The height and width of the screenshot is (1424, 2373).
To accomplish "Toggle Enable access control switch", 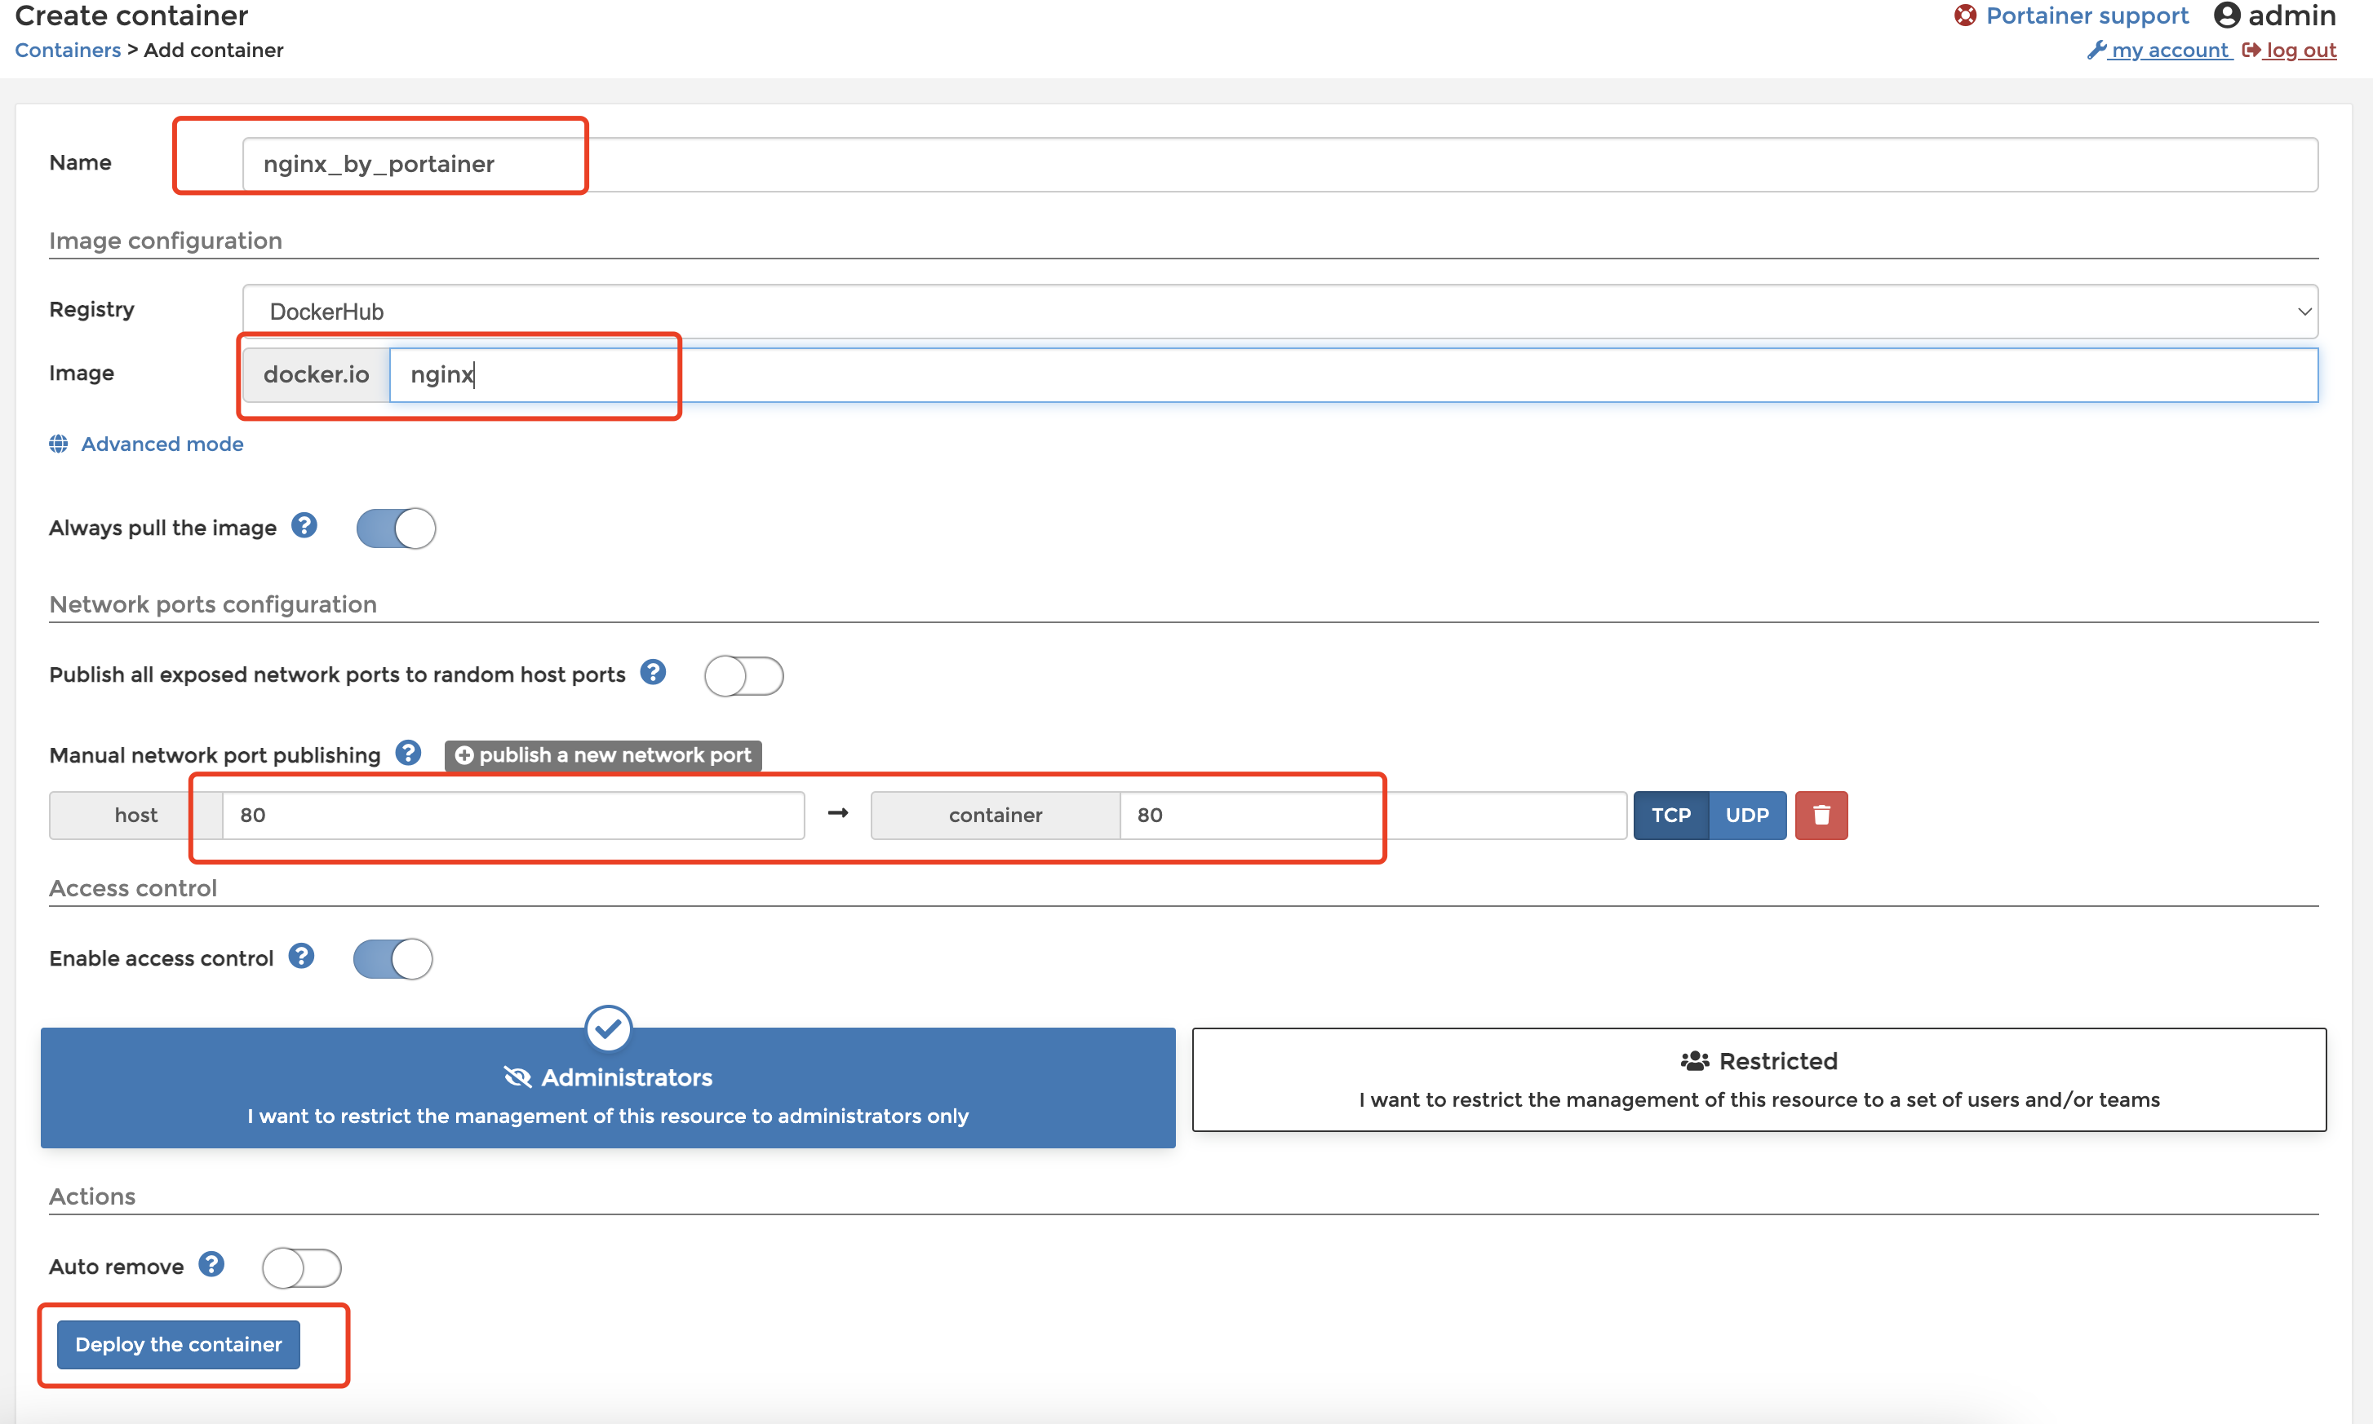I will (x=393, y=960).
